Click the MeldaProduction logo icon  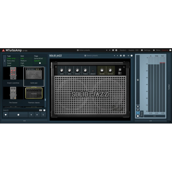coord(3,50)
